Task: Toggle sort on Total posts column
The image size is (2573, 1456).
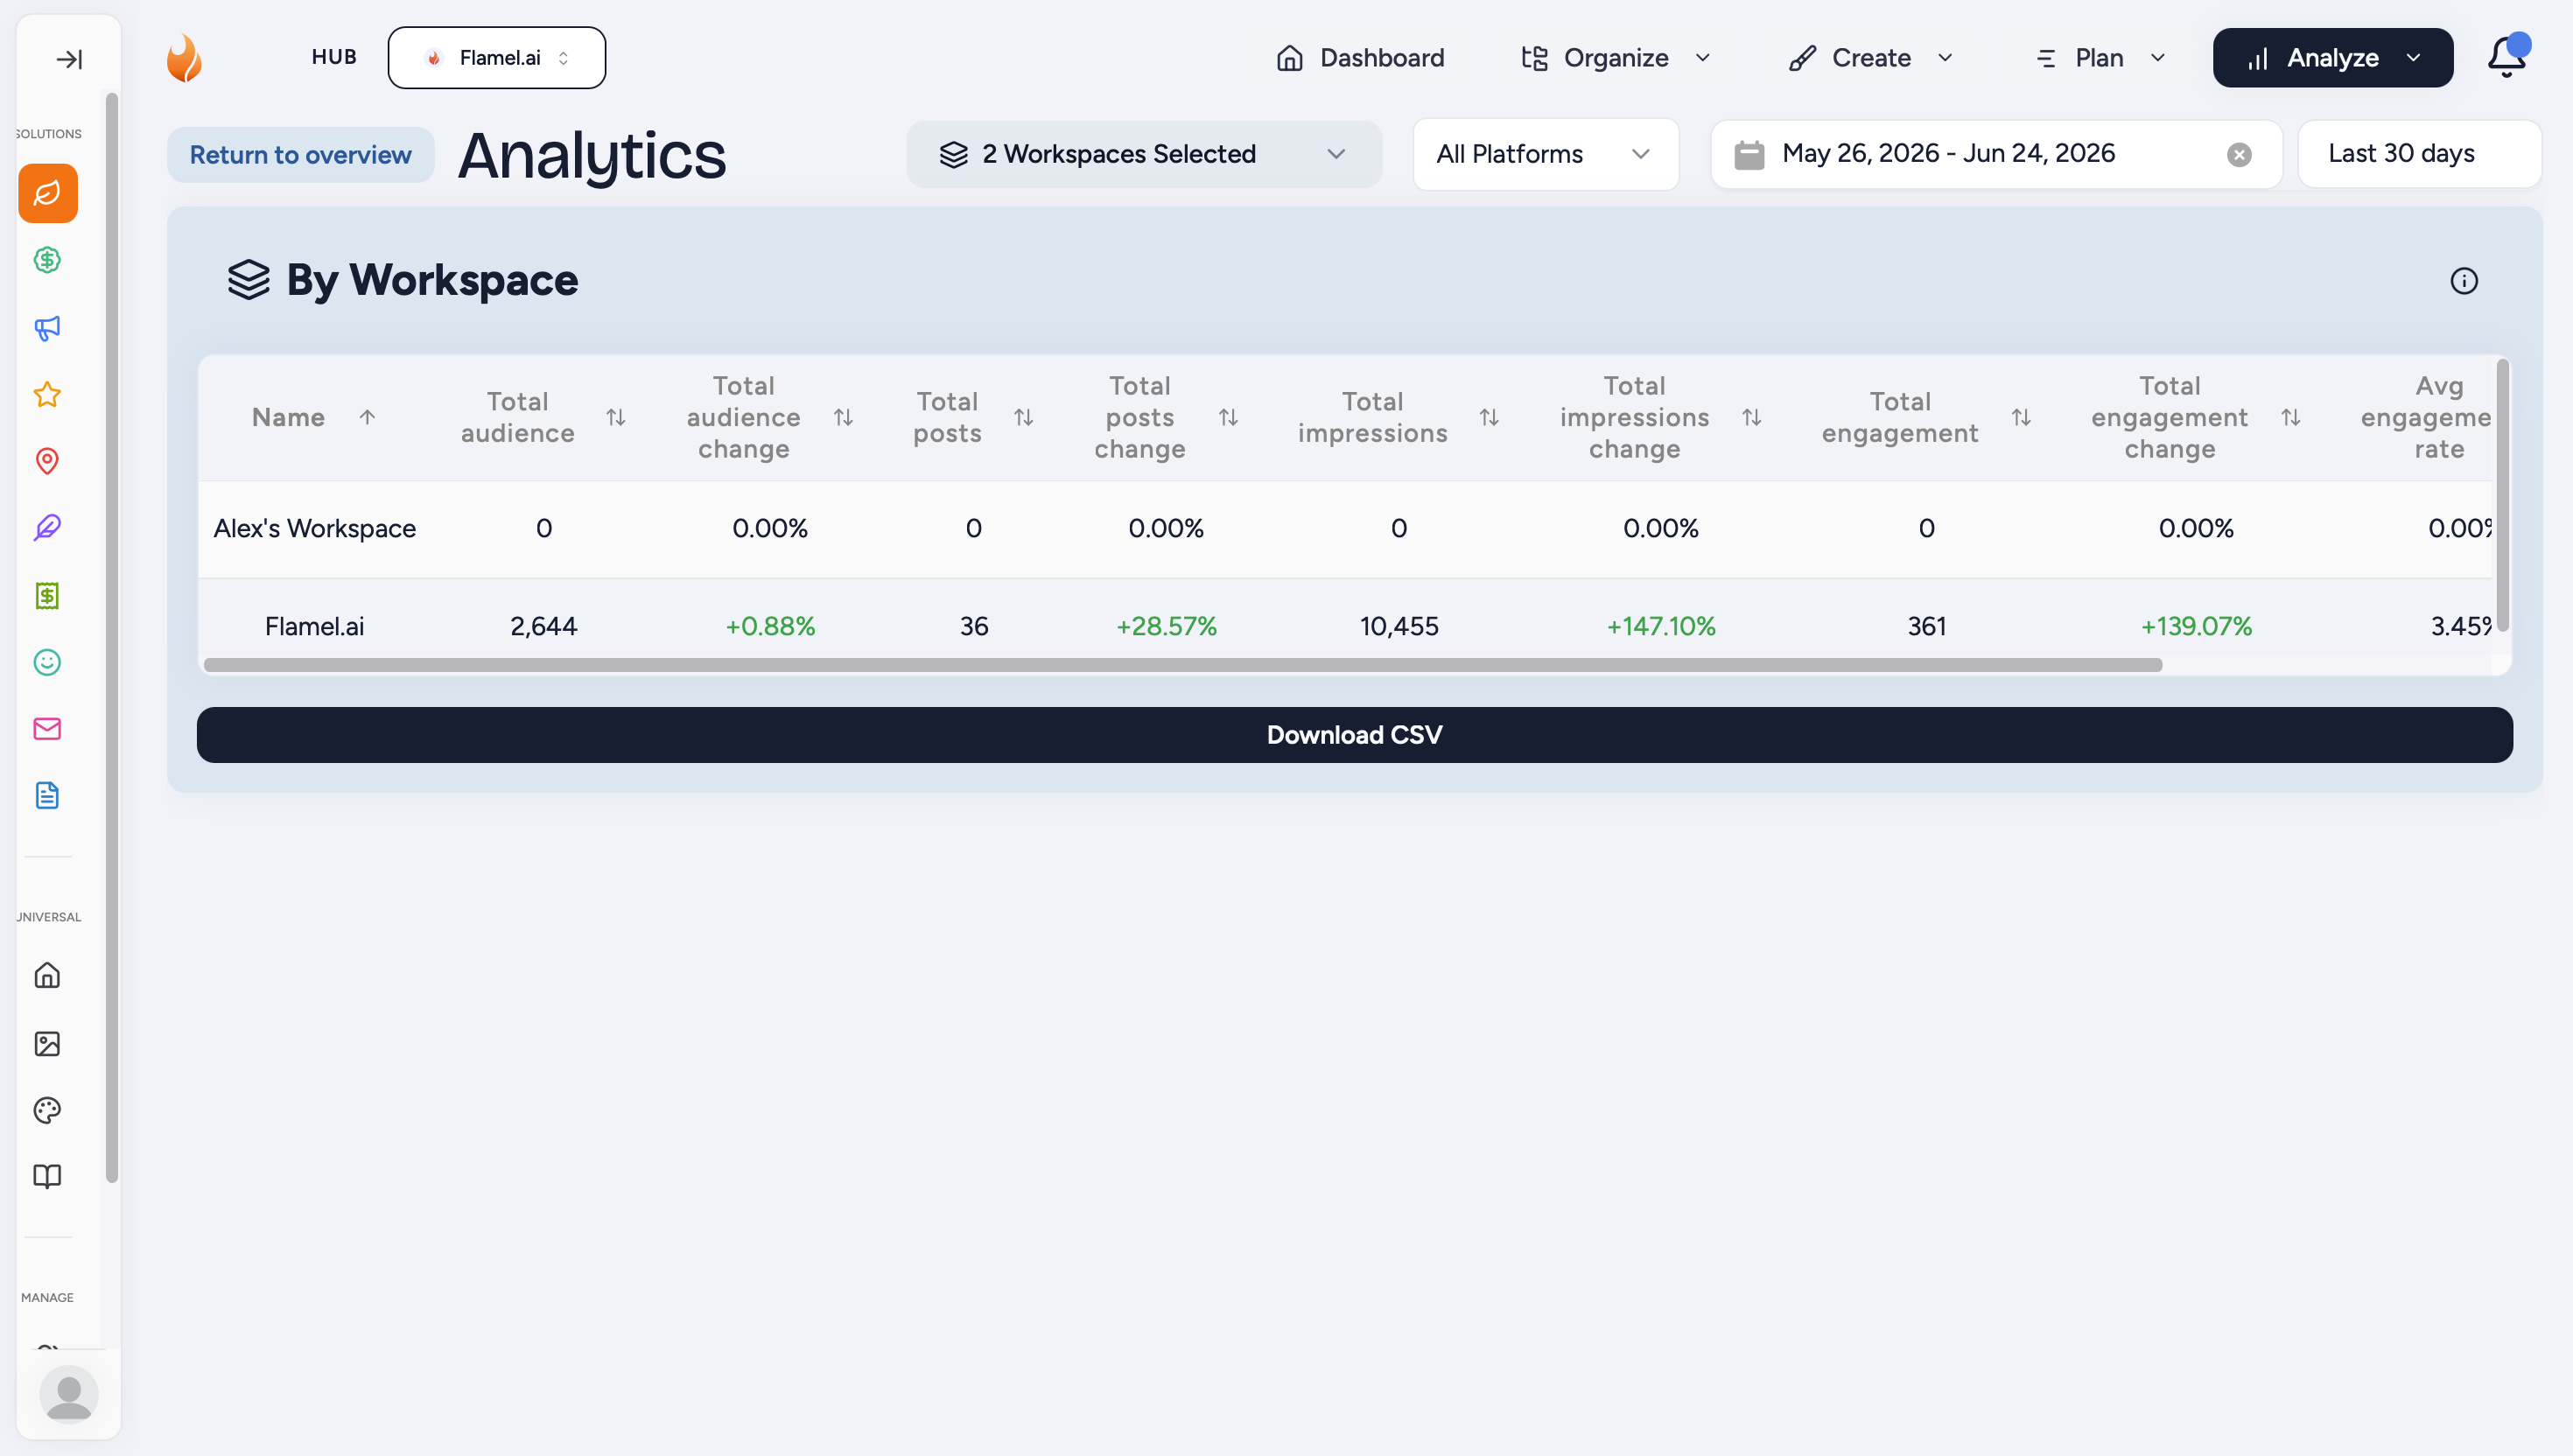Action: tap(1023, 417)
